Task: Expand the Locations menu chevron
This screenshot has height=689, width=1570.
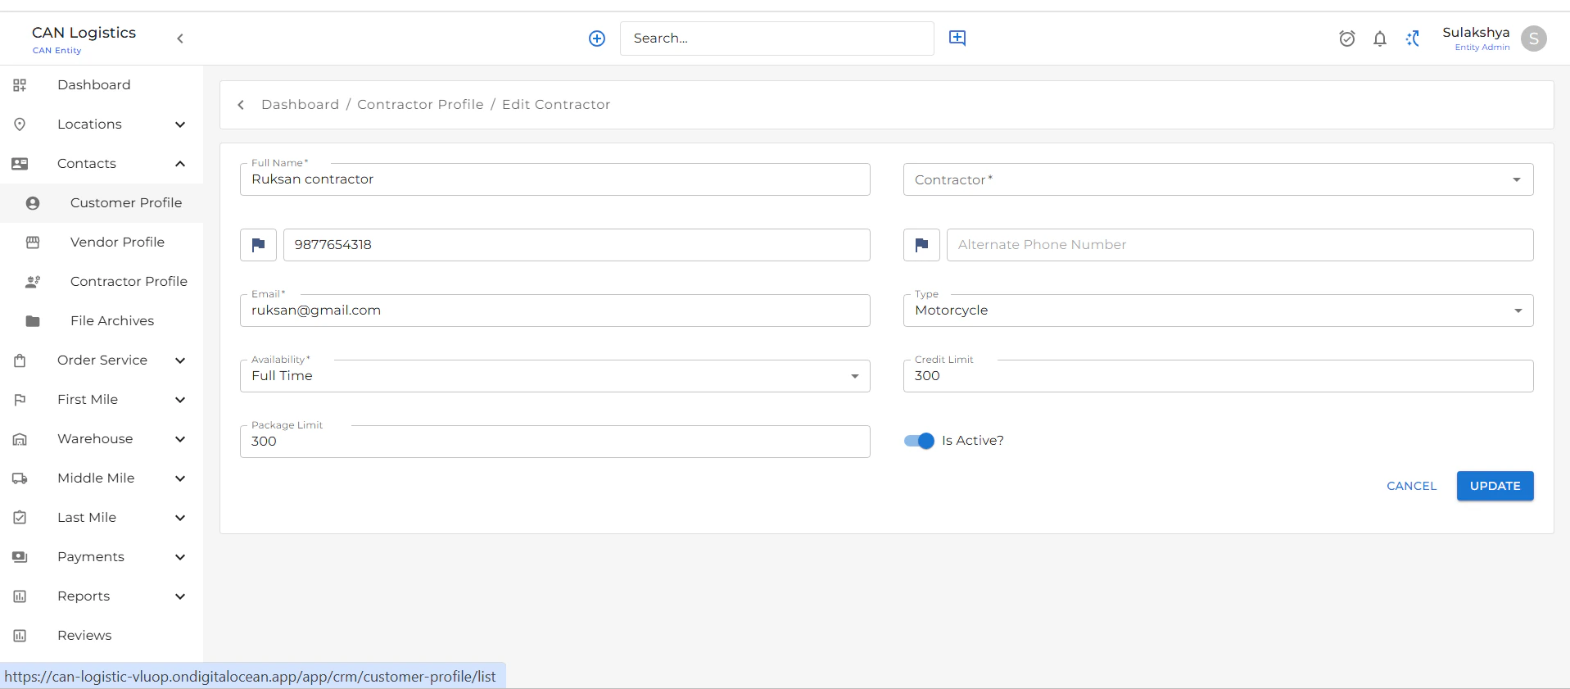Action: click(180, 125)
